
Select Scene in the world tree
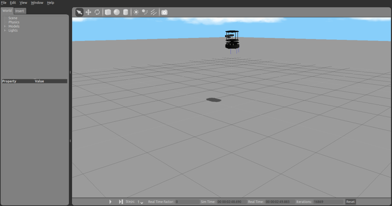point(13,18)
